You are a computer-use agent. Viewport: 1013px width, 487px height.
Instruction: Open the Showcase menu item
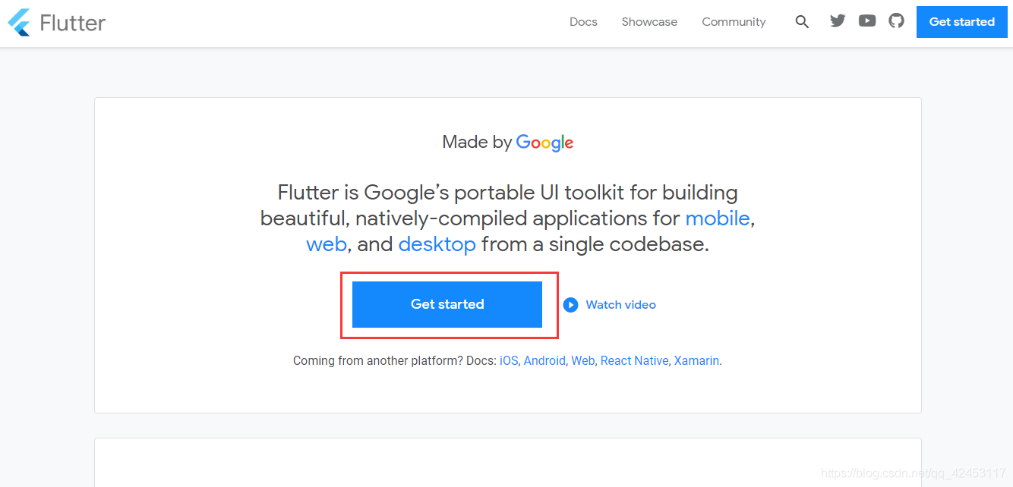[x=649, y=22]
